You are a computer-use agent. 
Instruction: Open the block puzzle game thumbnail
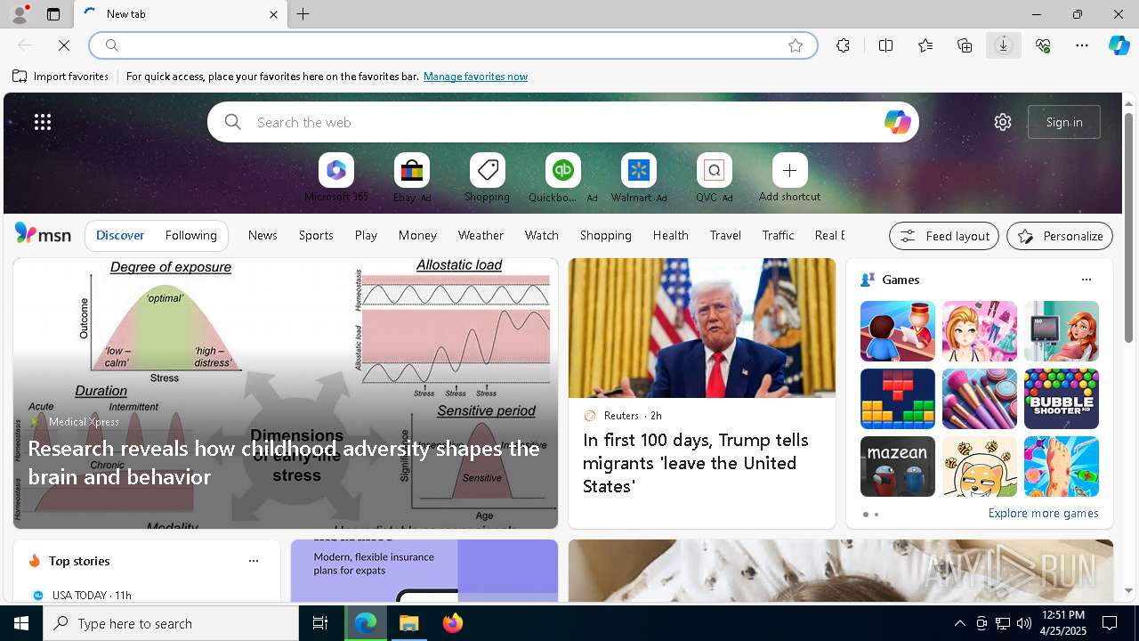click(x=897, y=399)
